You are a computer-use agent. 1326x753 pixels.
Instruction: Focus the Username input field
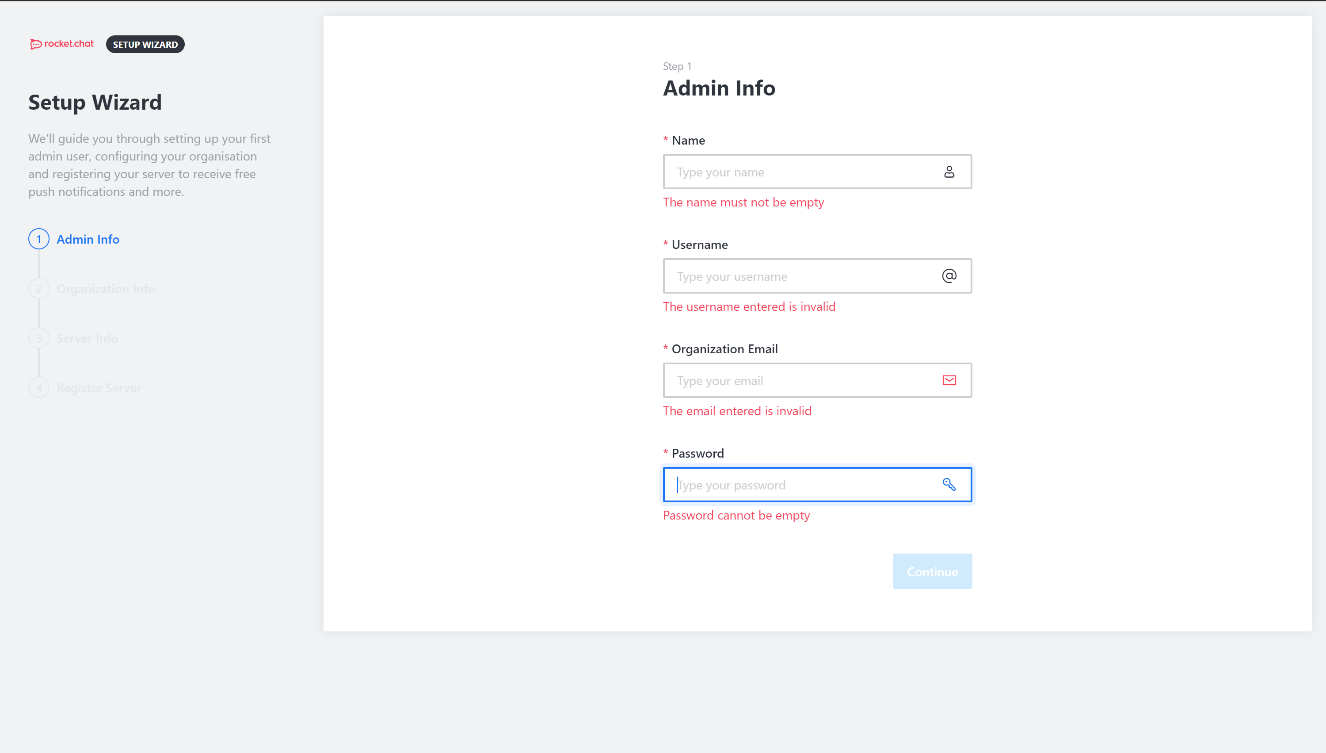801,277
